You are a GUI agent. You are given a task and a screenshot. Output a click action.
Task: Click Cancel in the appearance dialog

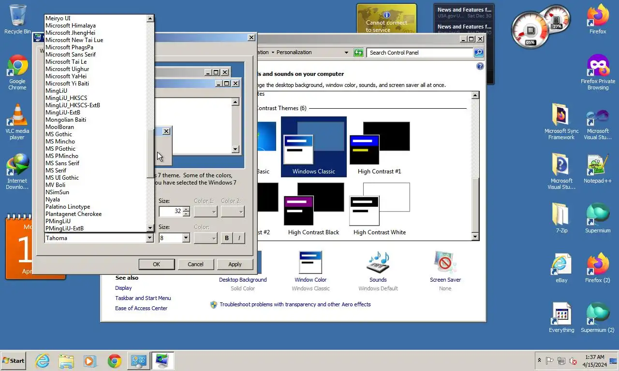pyautogui.click(x=195, y=264)
